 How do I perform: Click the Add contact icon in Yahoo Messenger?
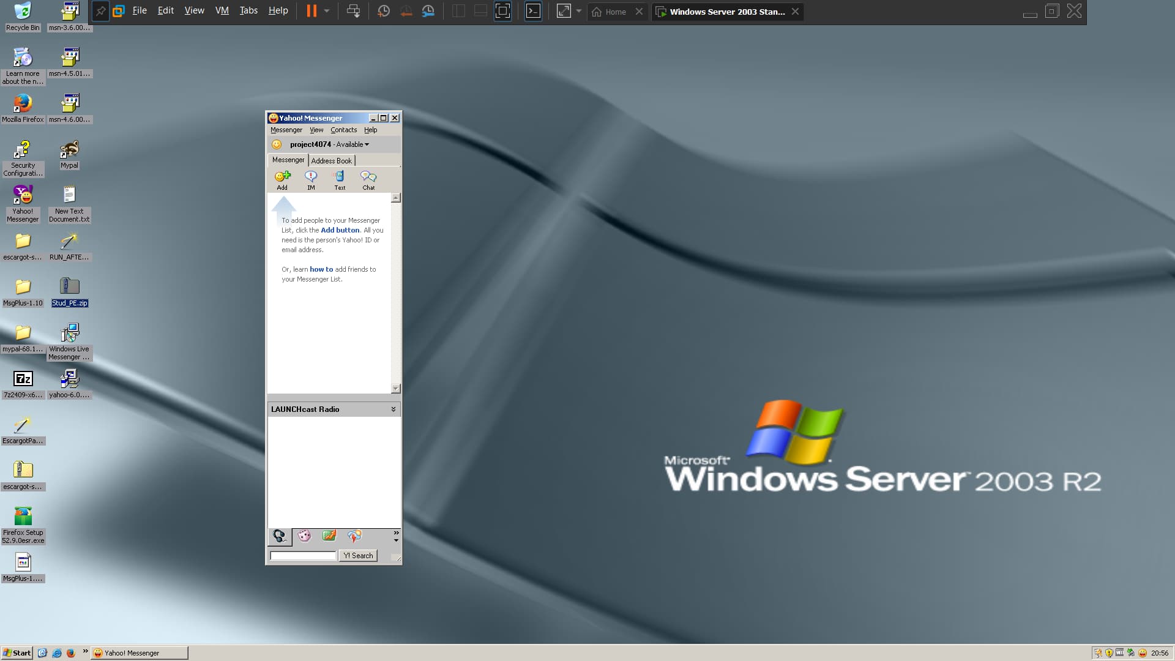click(x=282, y=176)
